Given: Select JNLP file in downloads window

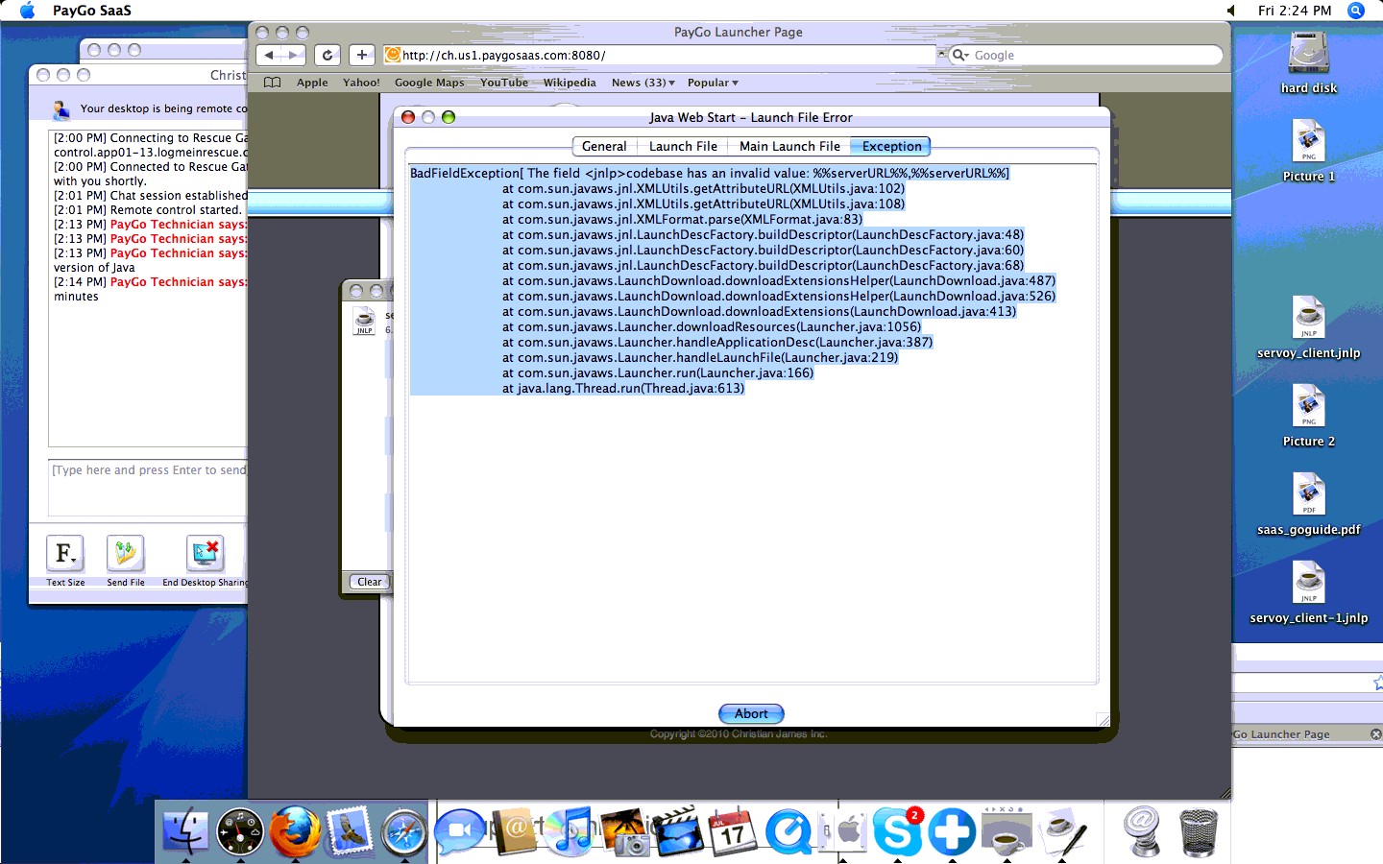Looking at the screenshot, I should [365, 321].
